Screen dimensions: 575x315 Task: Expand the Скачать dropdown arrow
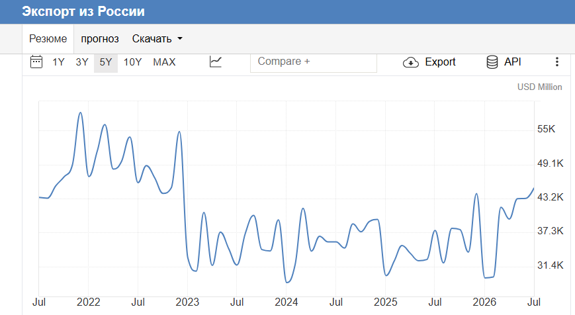tap(180, 38)
